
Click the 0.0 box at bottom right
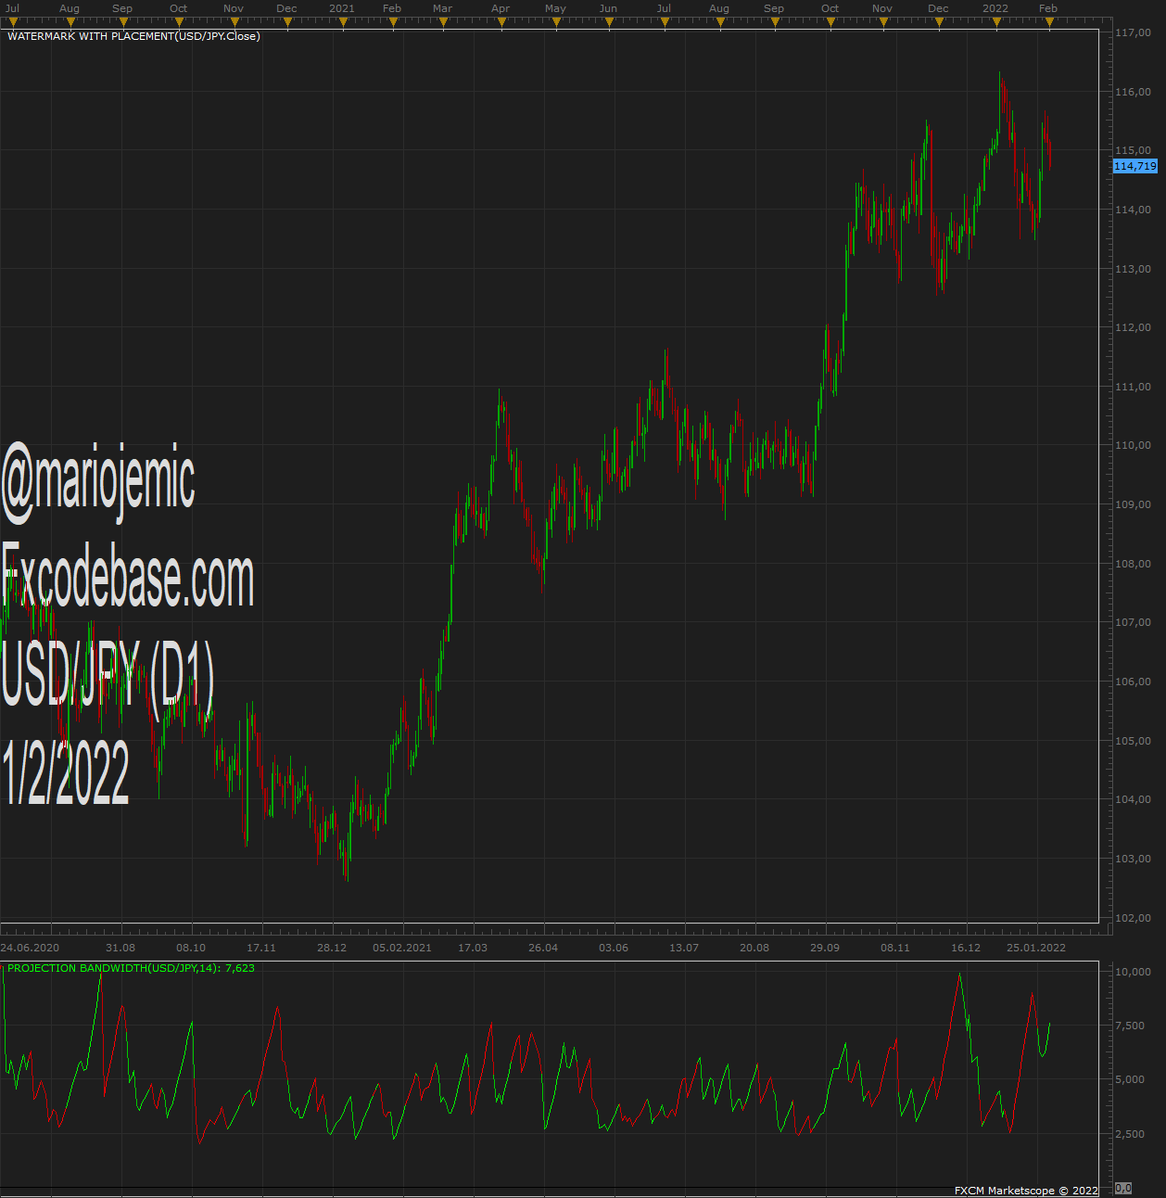[1122, 1188]
